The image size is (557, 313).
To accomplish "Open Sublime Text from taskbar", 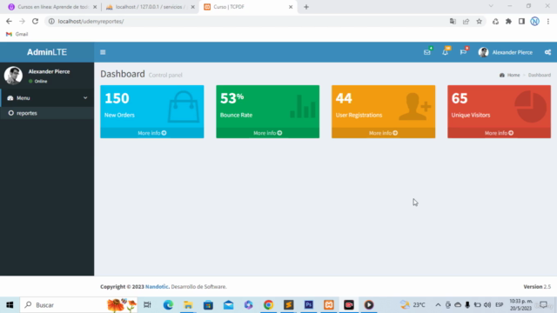I will [x=288, y=305].
